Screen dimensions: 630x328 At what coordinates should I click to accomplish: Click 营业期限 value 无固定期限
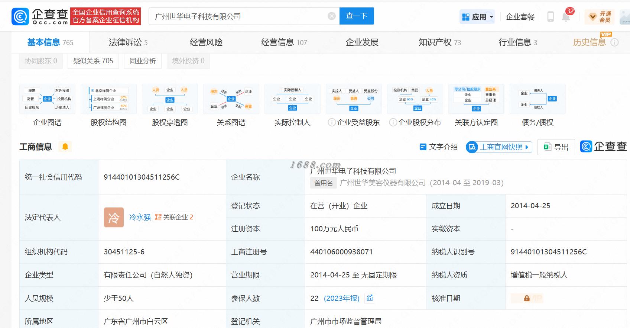pos(379,275)
